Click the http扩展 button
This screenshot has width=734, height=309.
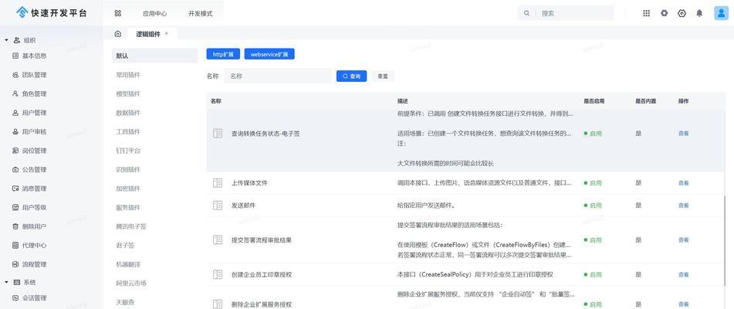pyautogui.click(x=223, y=54)
